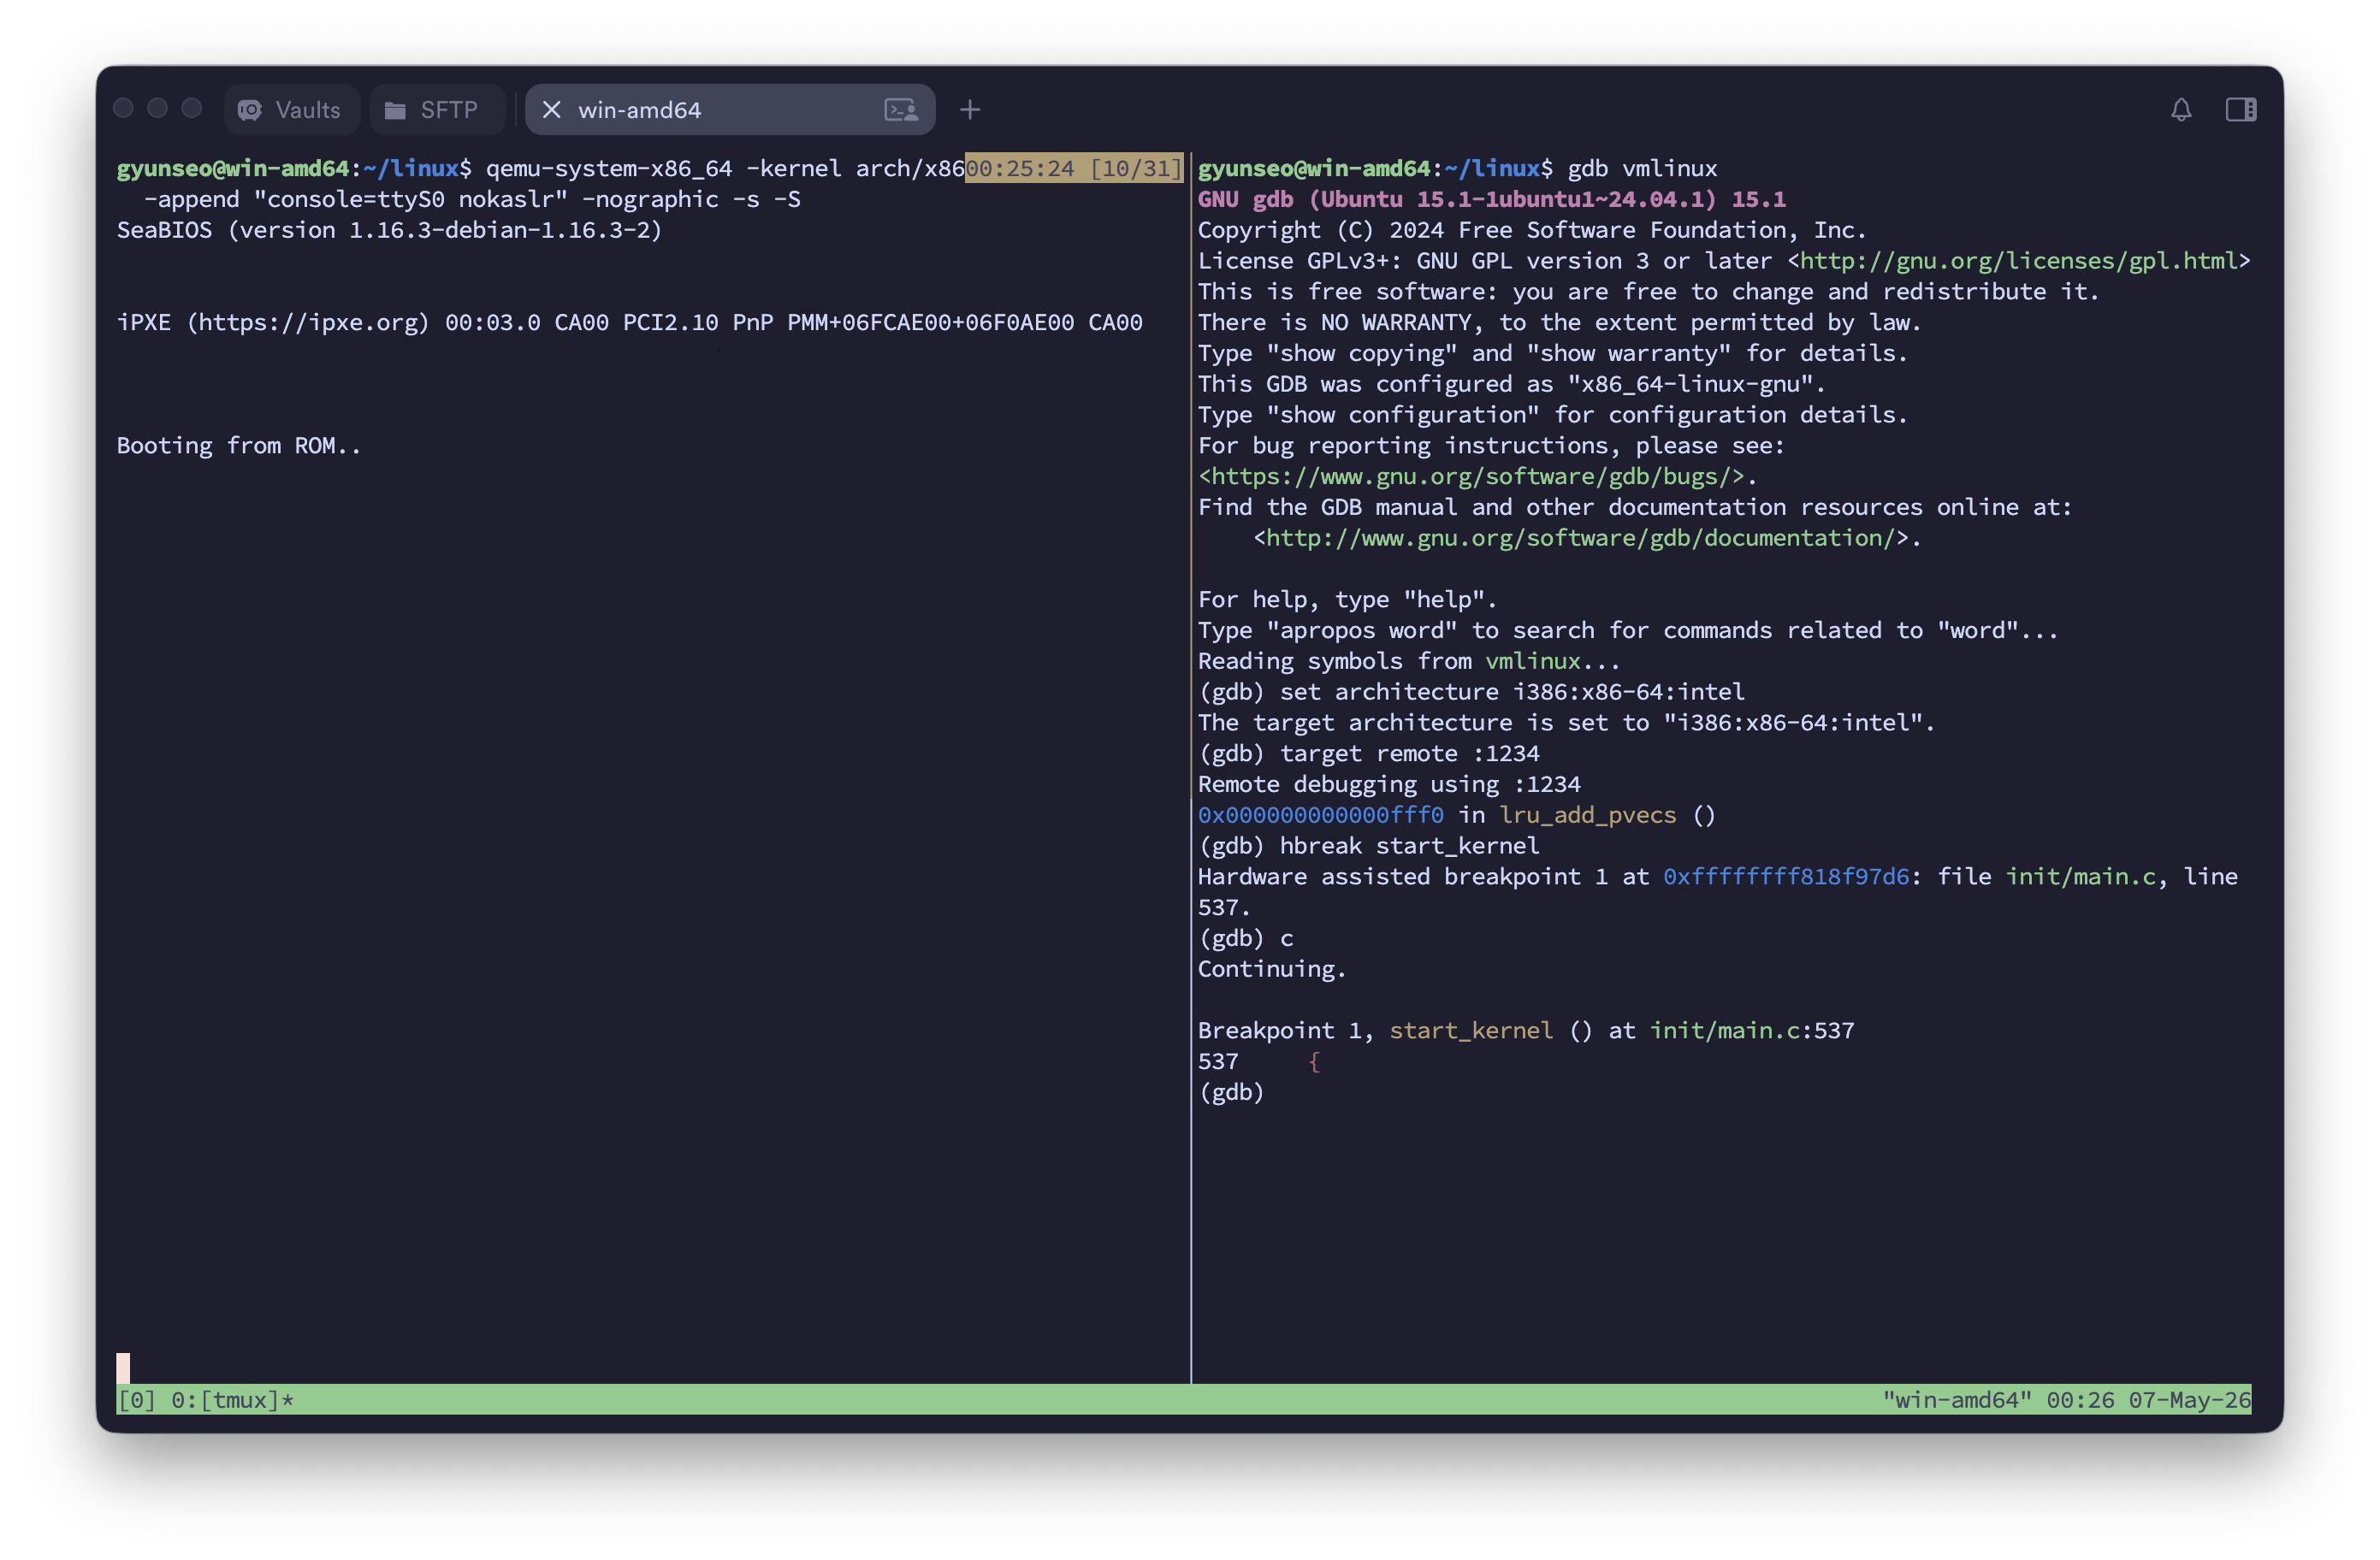This screenshot has height=1560, width=2380.
Task: Click "init/main.c:537" in the Breakpoint 1 line
Action: [1751, 1031]
